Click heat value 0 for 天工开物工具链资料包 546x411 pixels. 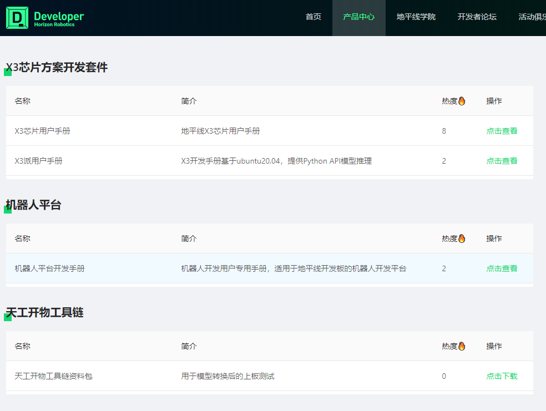coord(444,376)
